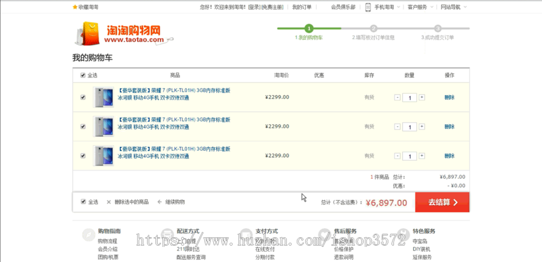Open the 团购/机票 footer link

108,257
